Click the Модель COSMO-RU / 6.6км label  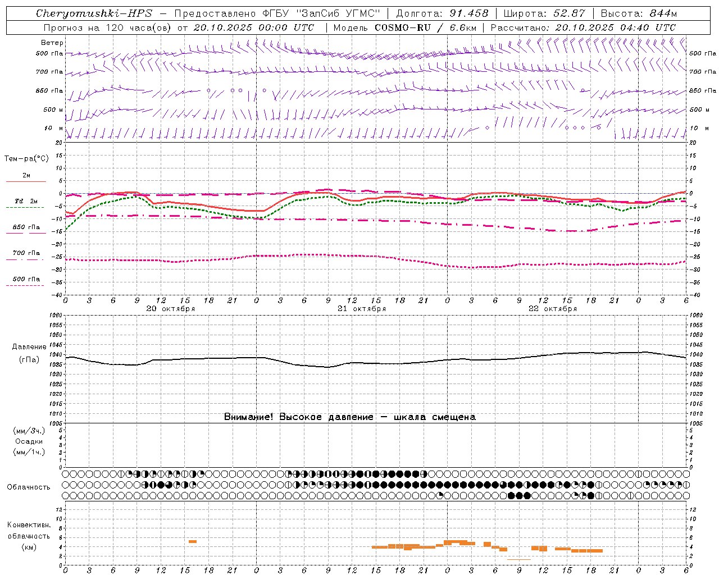405,28
